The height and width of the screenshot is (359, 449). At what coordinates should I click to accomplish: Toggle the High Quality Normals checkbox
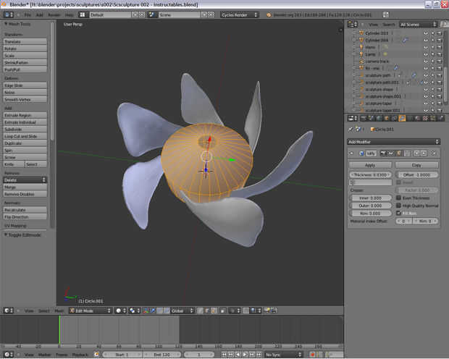[398, 206]
